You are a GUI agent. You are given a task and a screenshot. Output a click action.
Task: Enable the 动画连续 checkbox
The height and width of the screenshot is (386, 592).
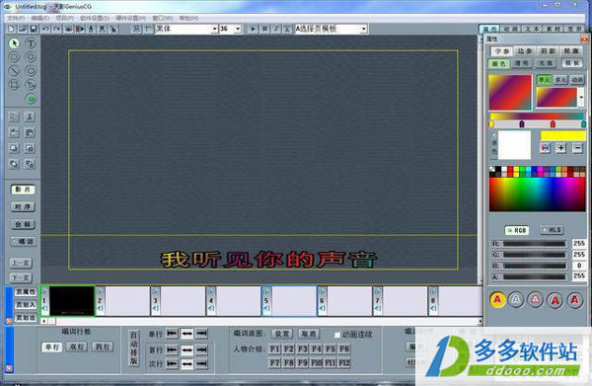[337, 335]
